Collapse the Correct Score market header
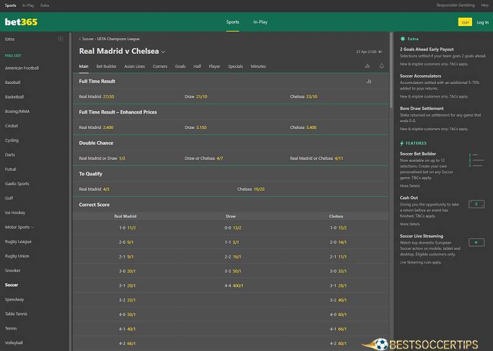Image resolution: width=493 pixels, height=351 pixels. tap(230, 205)
